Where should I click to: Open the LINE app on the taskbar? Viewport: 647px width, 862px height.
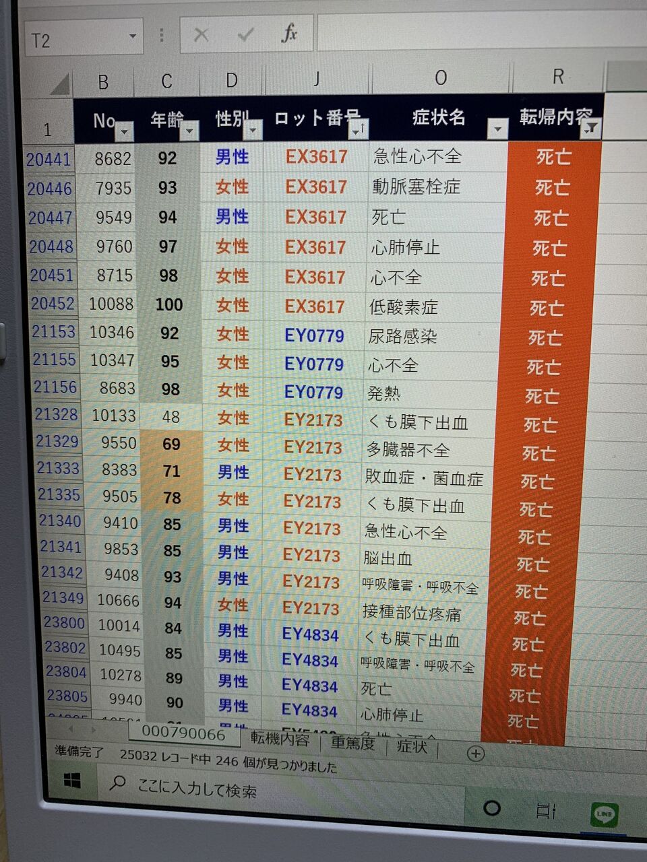coord(605,814)
